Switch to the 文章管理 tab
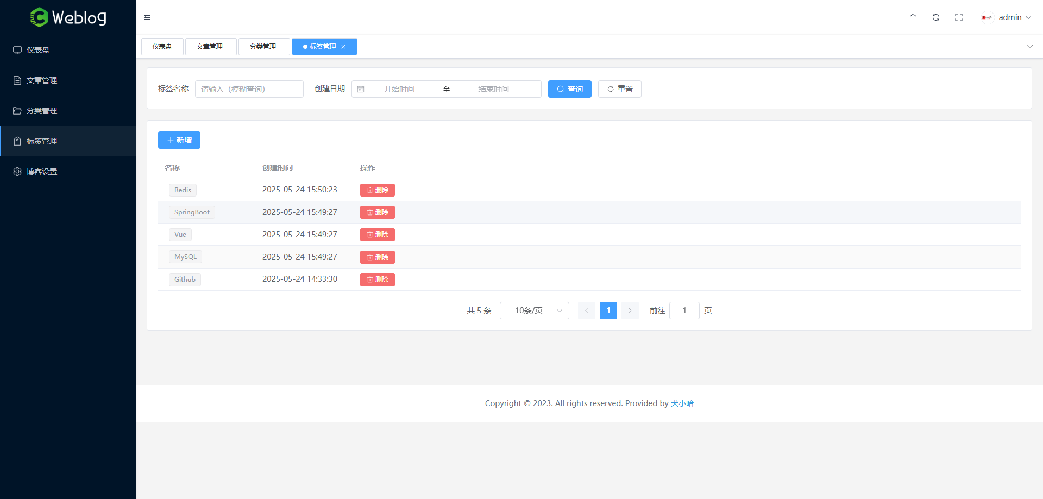The height and width of the screenshot is (499, 1043). coord(210,47)
